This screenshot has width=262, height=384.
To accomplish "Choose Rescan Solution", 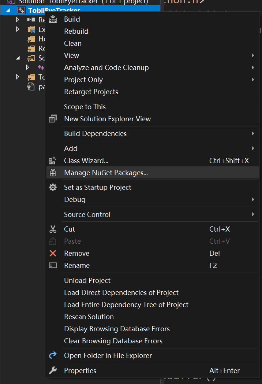I will click(89, 317).
